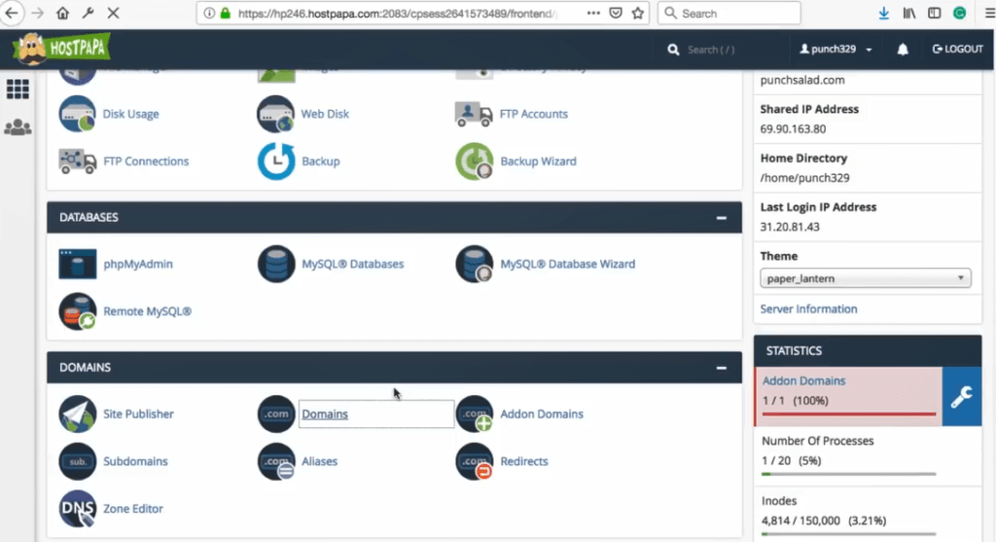The width and height of the screenshot is (996, 542).
Task: Open the User Manager sidebar icon
Action: coord(18,127)
